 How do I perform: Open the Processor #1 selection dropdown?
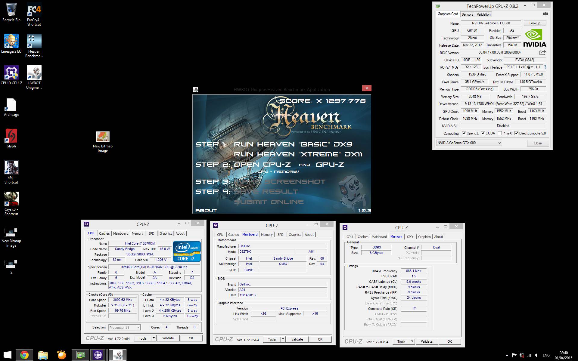[x=125, y=328]
